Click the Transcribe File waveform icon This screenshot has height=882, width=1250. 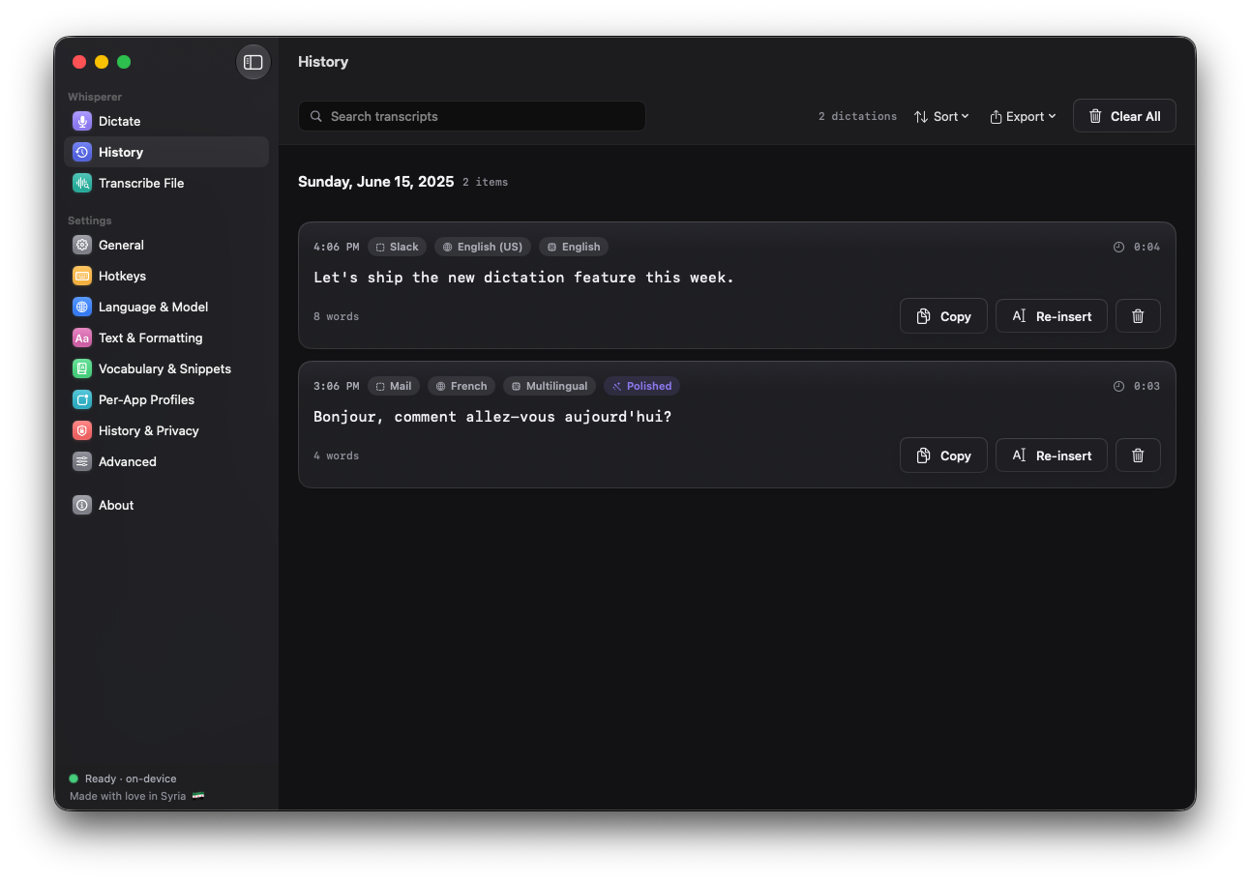[x=82, y=183]
